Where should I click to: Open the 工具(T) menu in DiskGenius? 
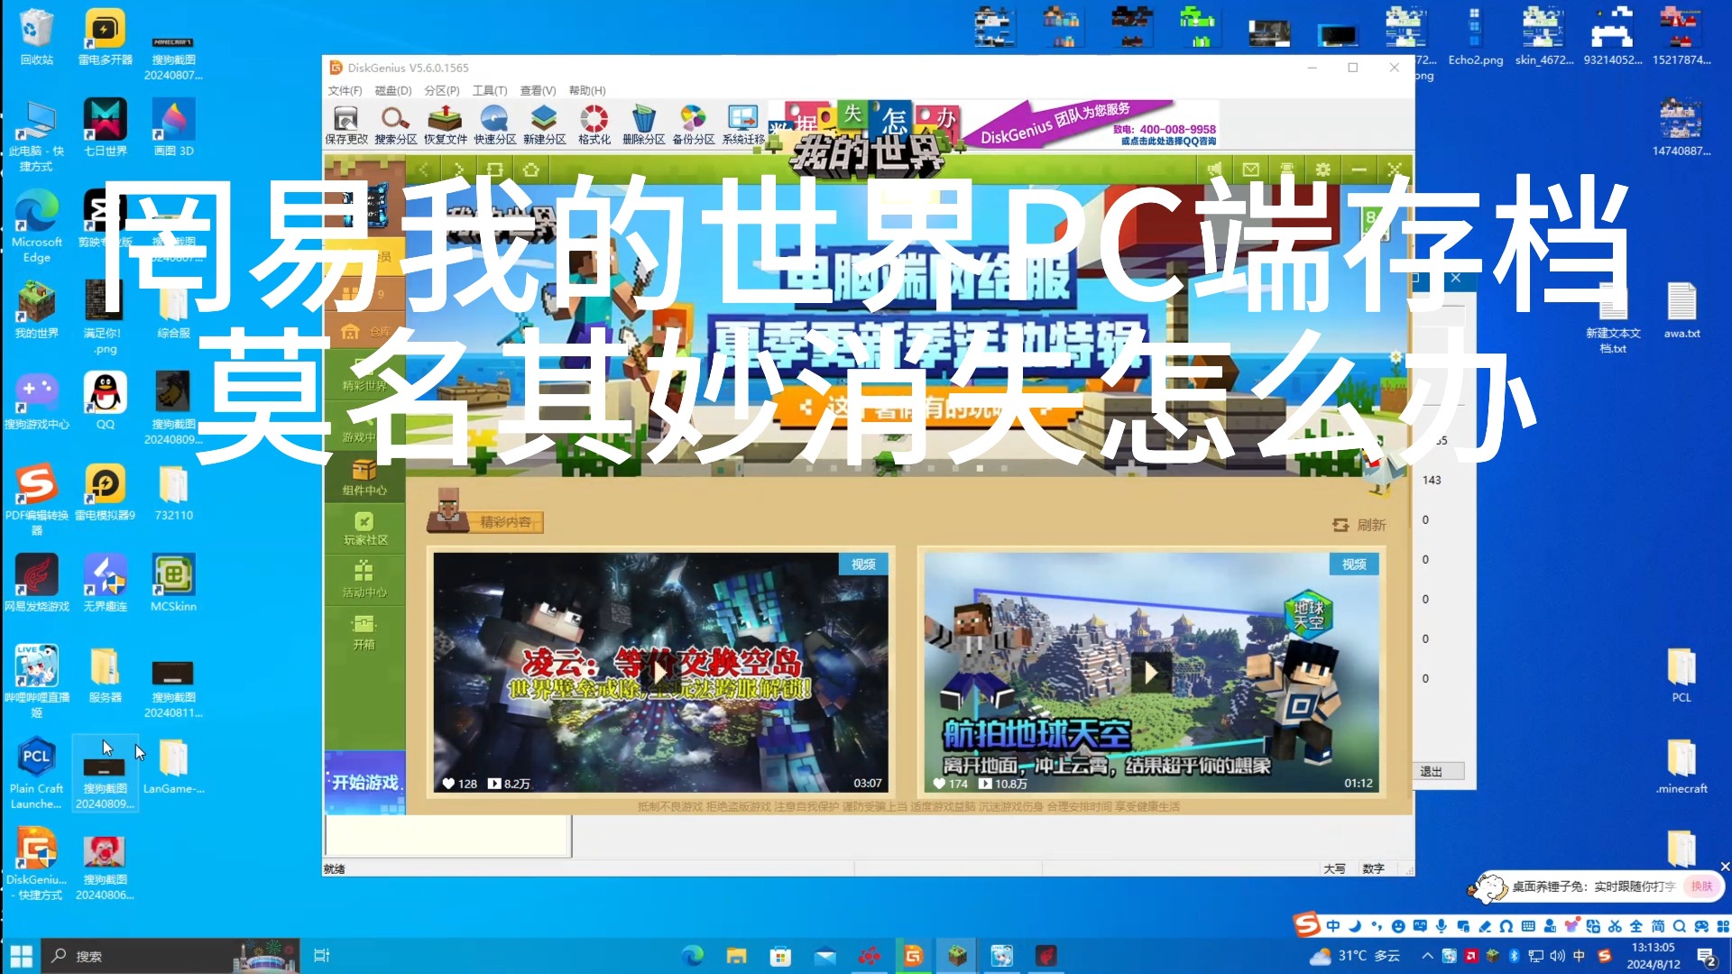coord(489,90)
